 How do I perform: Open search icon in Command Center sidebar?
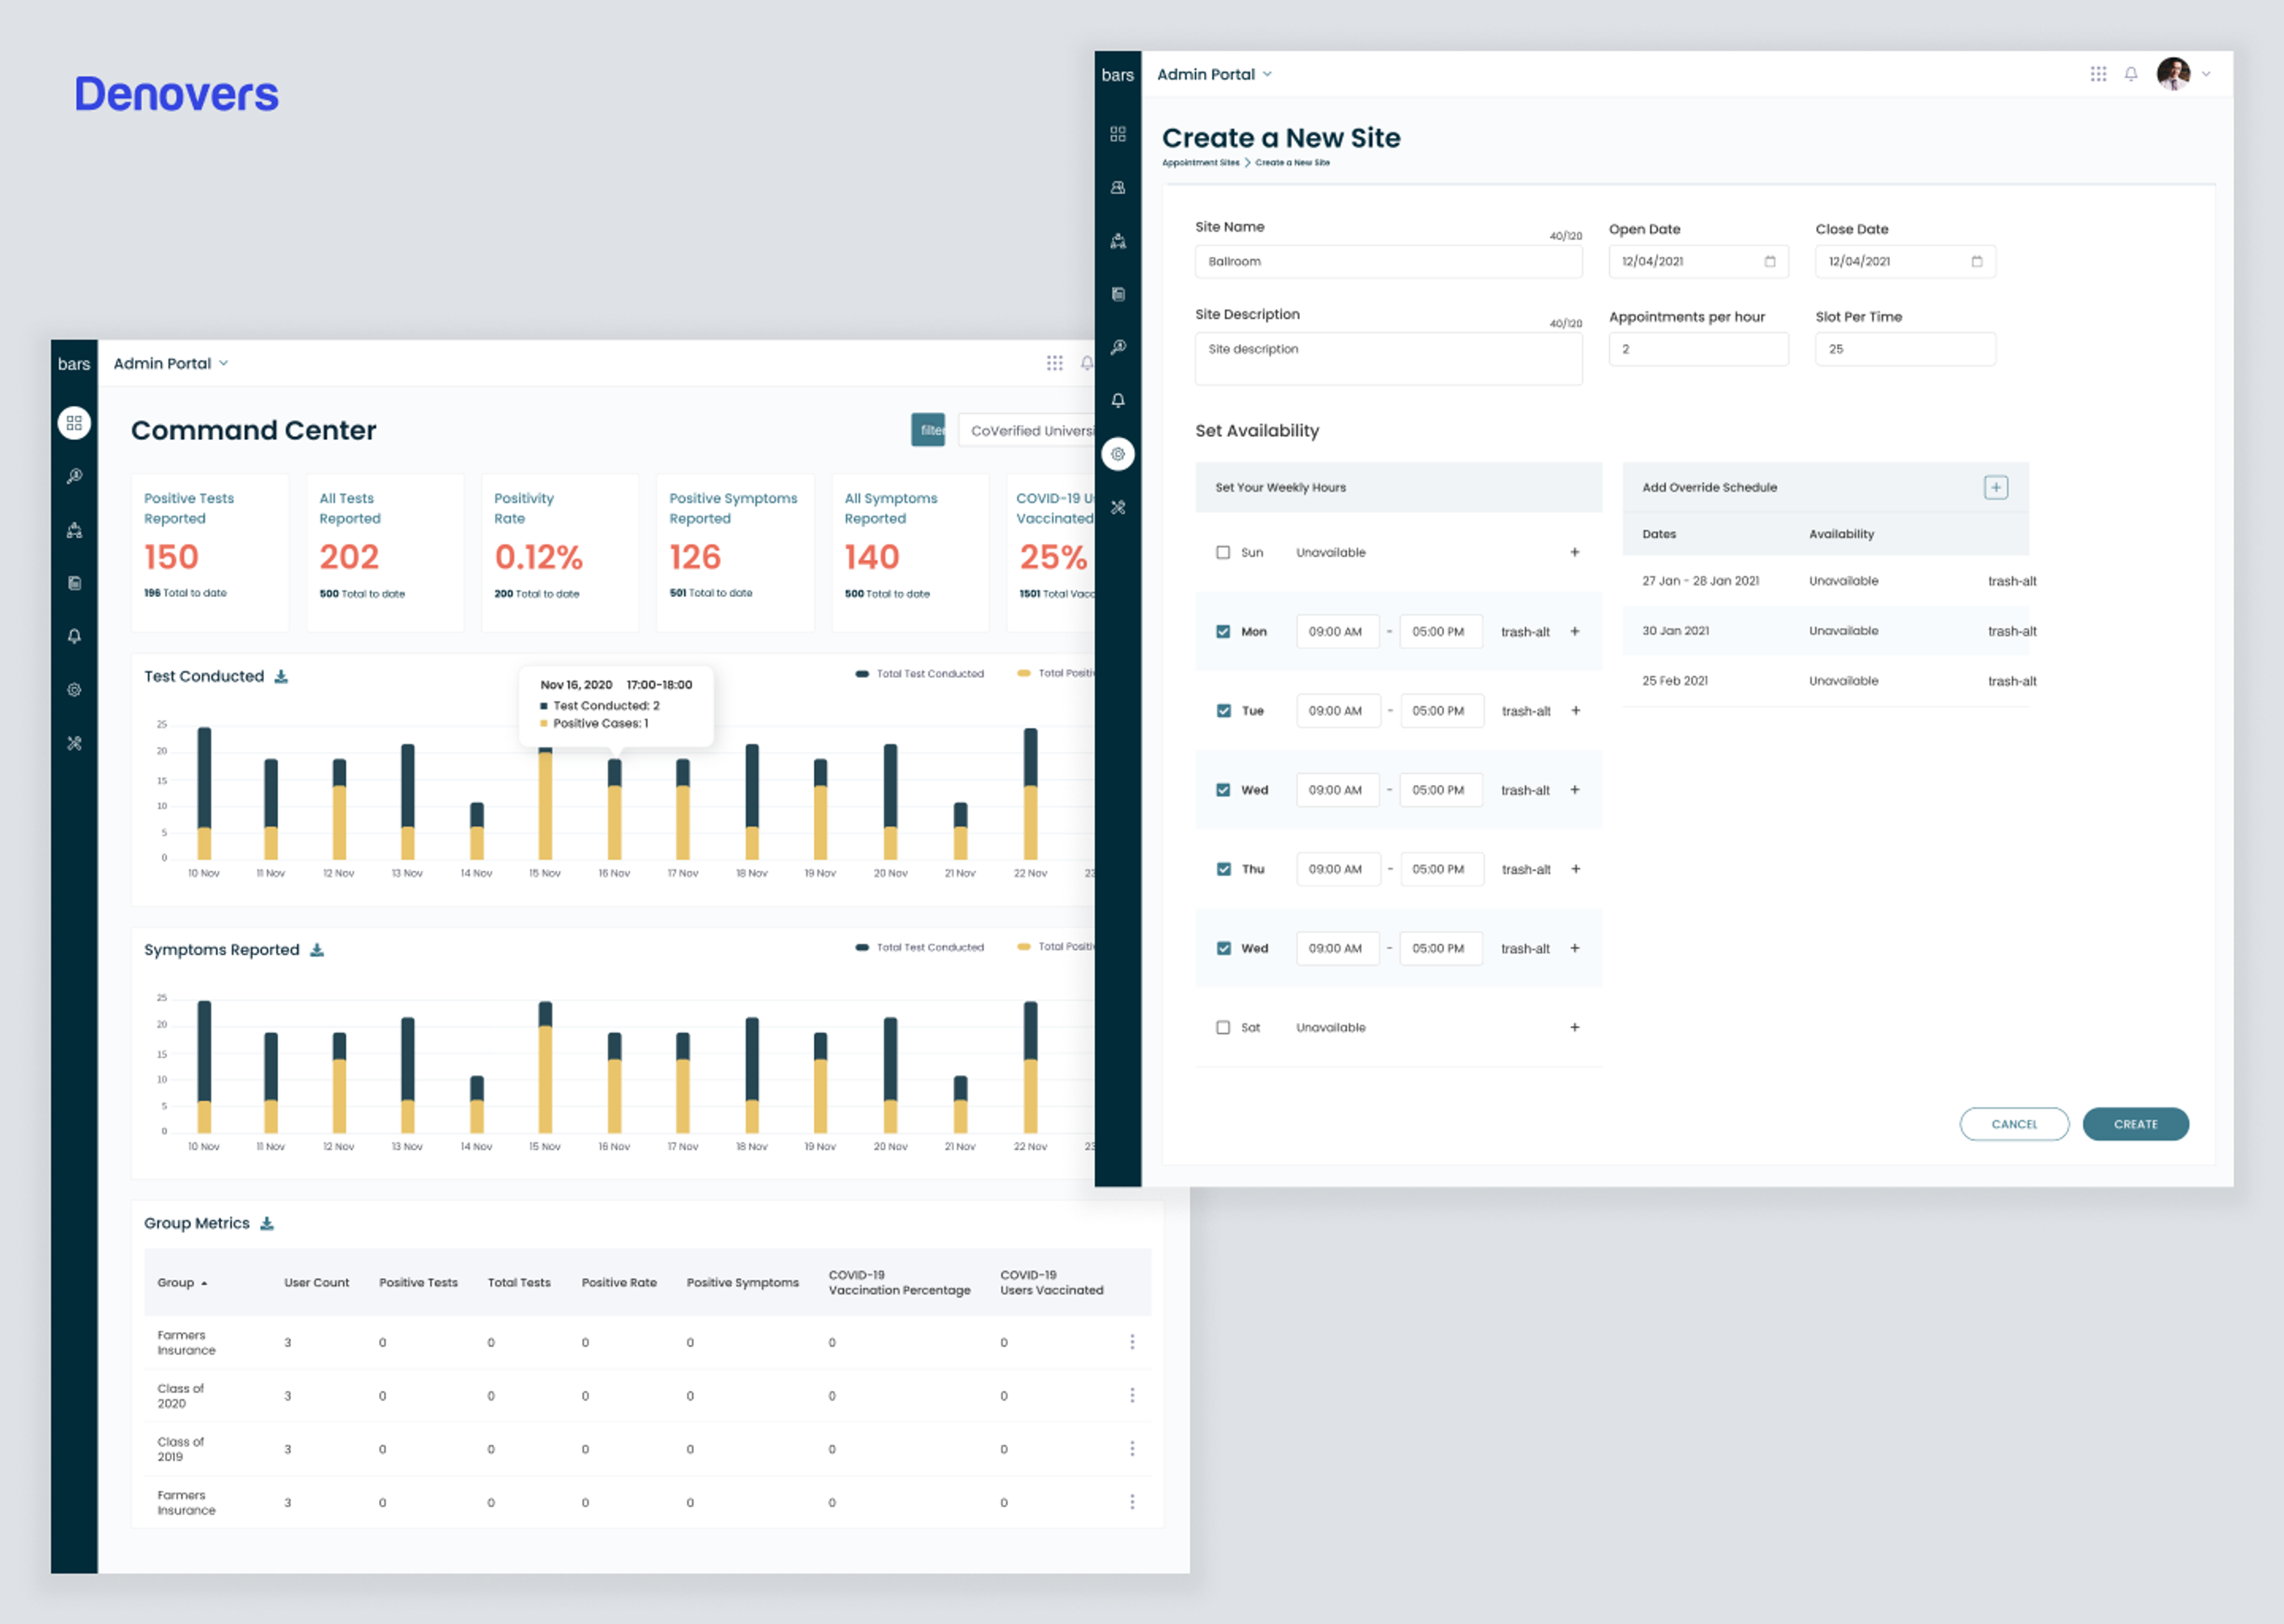pyautogui.click(x=74, y=476)
